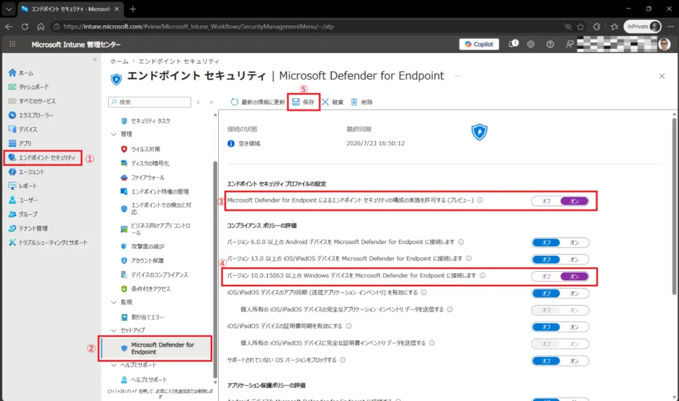Open すべてのサービス in left navigation
Image resolution: width=679 pixels, height=401 pixels.
tap(32, 101)
